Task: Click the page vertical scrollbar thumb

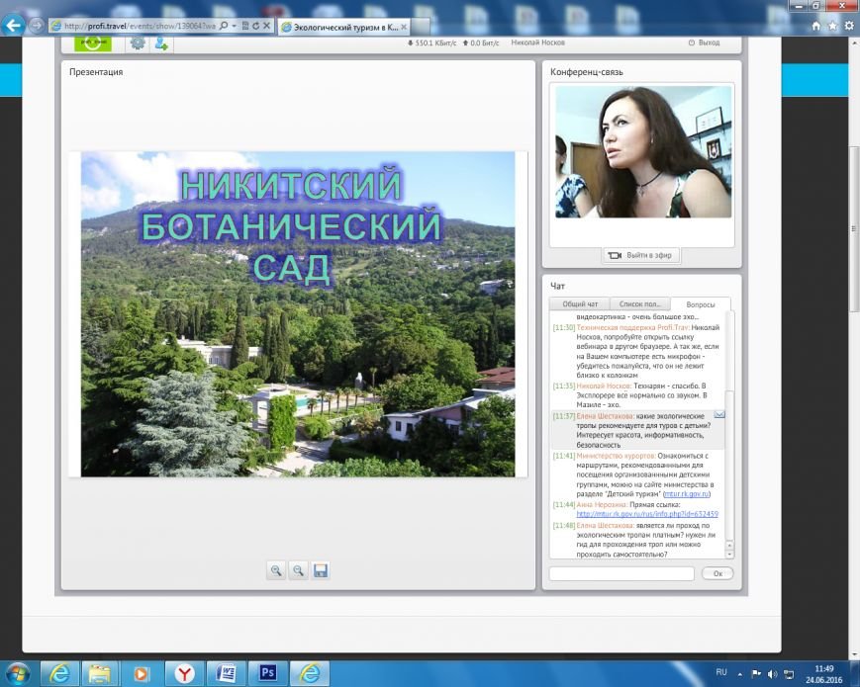Action: [x=853, y=229]
